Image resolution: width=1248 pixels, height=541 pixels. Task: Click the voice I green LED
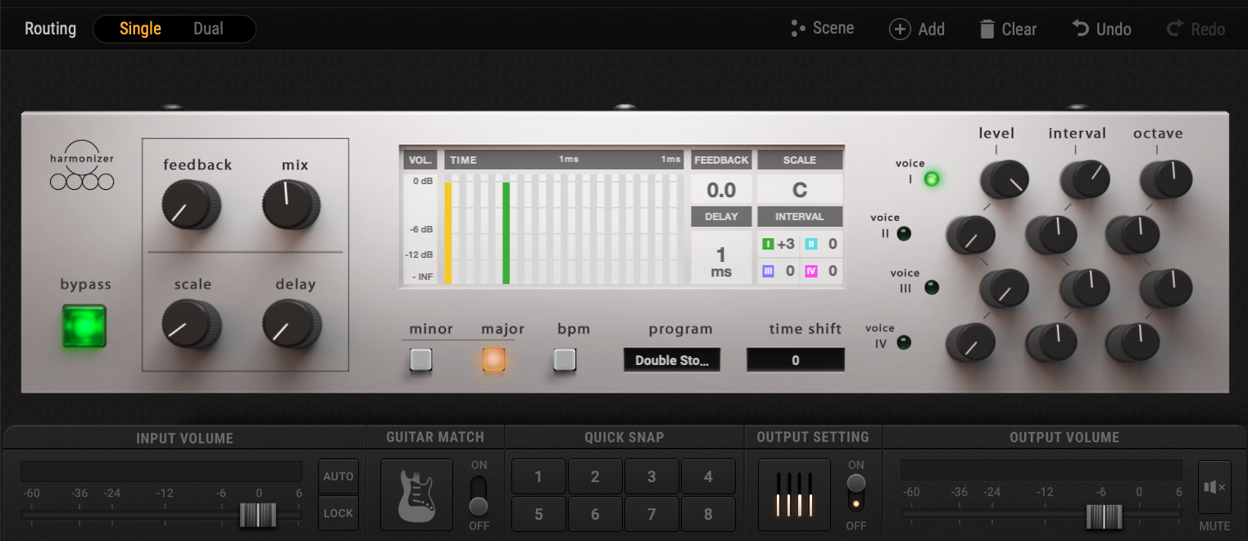pyautogui.click(x=932, y=178)
